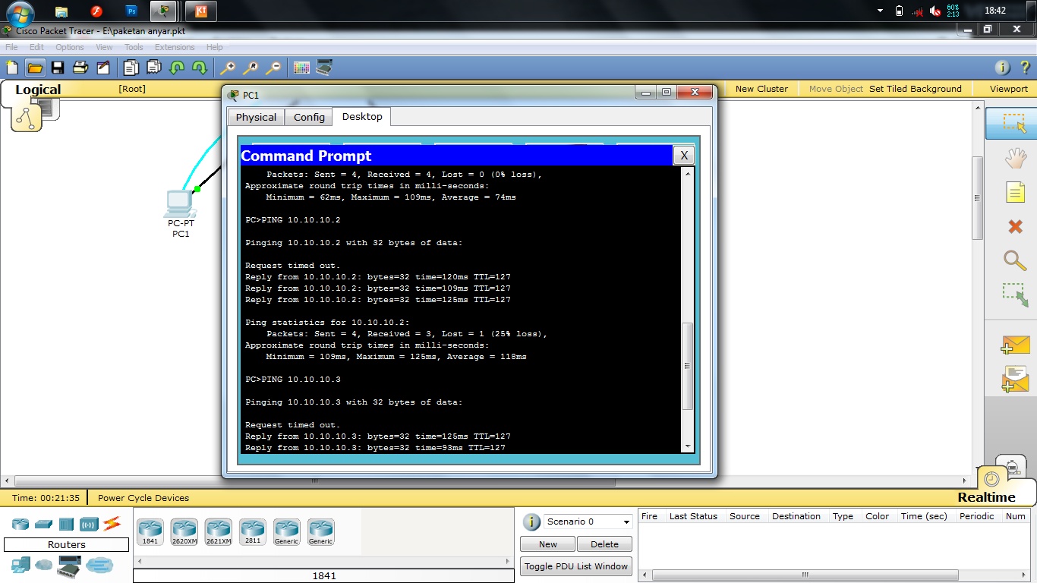Pick the 1841 router model
Image resolution: width=1037 pixels, height=583 pixels.
pyautogui.click(x=150, y=532)
